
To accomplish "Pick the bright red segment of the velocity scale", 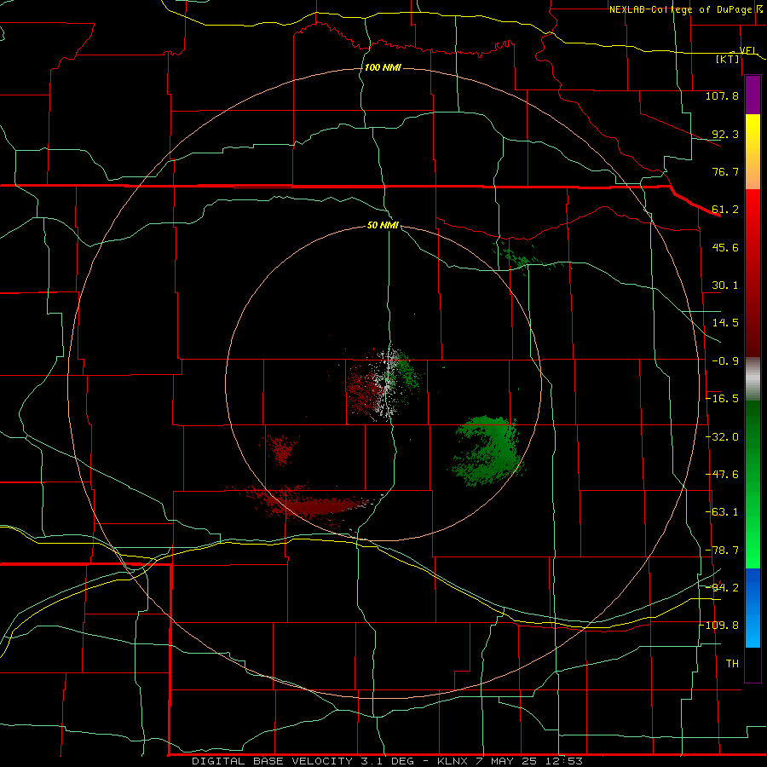I will point(753,216).
